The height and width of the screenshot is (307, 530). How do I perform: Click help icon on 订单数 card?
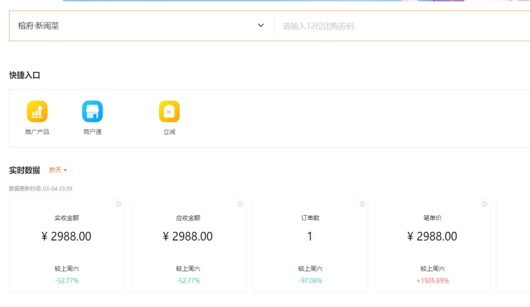(362, 204)
